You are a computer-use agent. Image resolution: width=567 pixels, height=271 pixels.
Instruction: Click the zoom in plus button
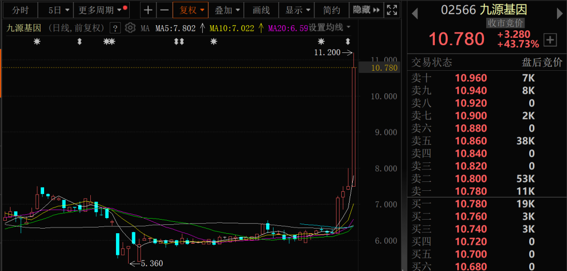coord(149,10)
